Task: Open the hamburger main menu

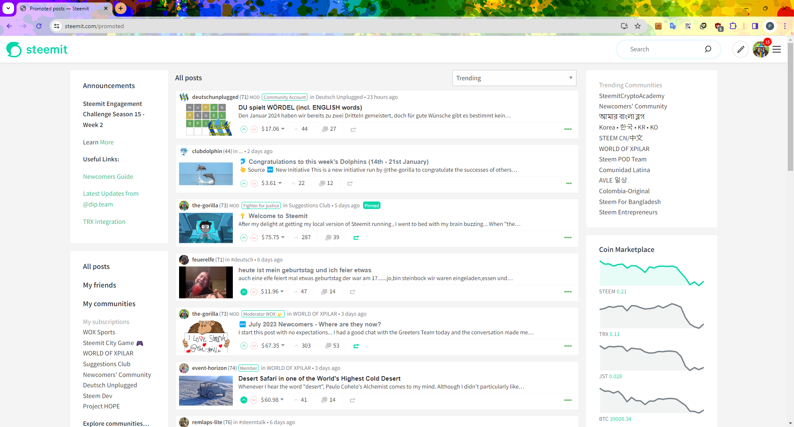Action: [x=777, y=49]
